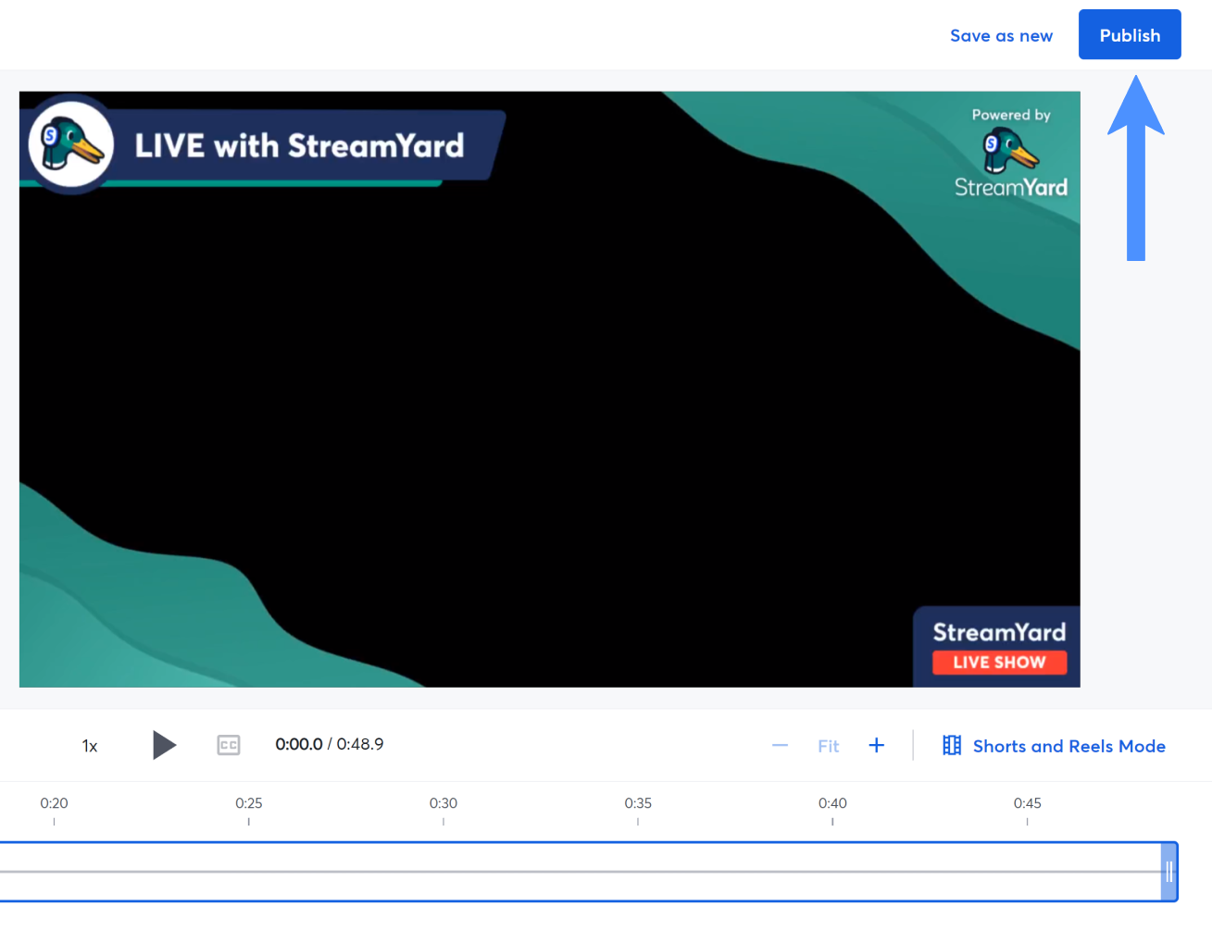1212x943 pixels.
Task: Zoom in the timeline with plus icon
Action: pyautogui.click(x=877, y=745)
